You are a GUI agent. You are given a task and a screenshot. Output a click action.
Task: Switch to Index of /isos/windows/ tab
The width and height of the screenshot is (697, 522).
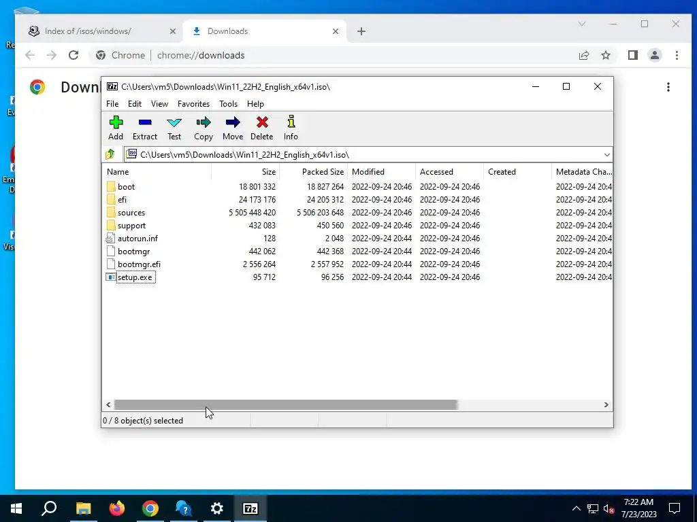102,31
